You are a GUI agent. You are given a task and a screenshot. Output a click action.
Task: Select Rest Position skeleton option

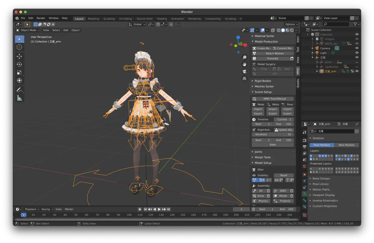click(347, 145)
